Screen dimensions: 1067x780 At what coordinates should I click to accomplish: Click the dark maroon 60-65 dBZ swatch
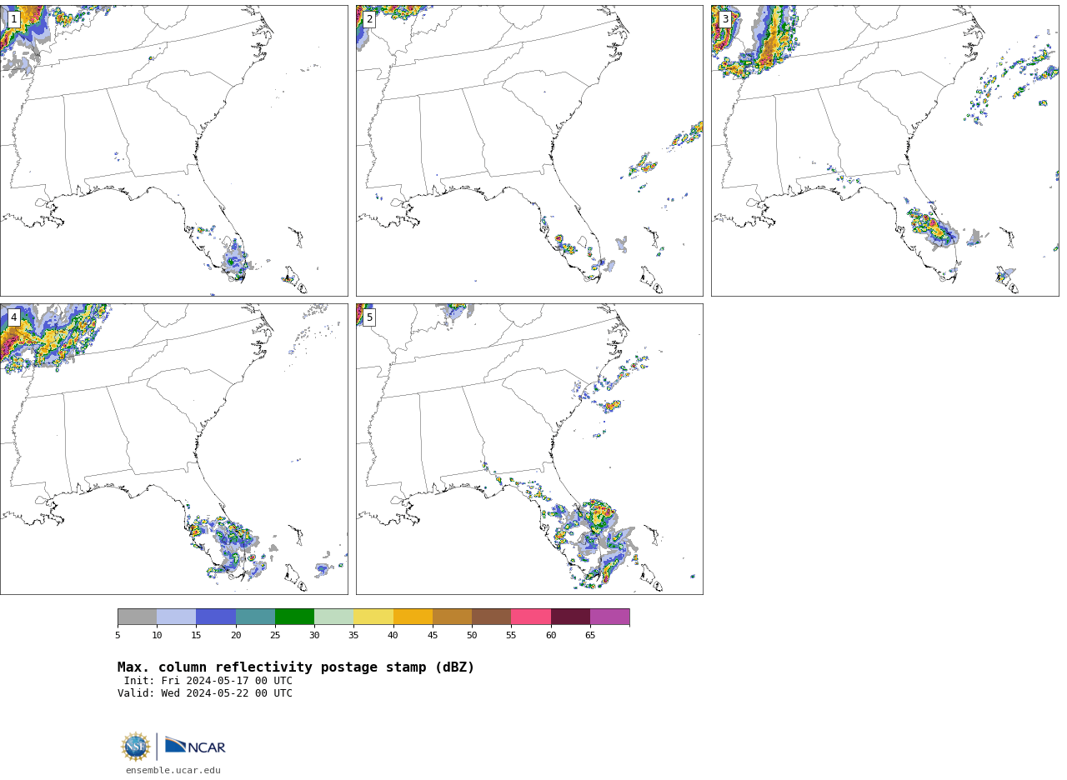click(570, 617)
